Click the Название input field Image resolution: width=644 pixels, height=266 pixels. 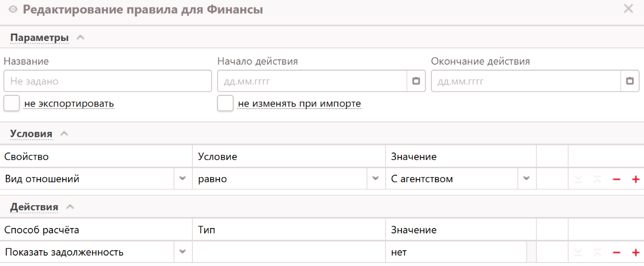pyautogui.click(x=107, y=81)
